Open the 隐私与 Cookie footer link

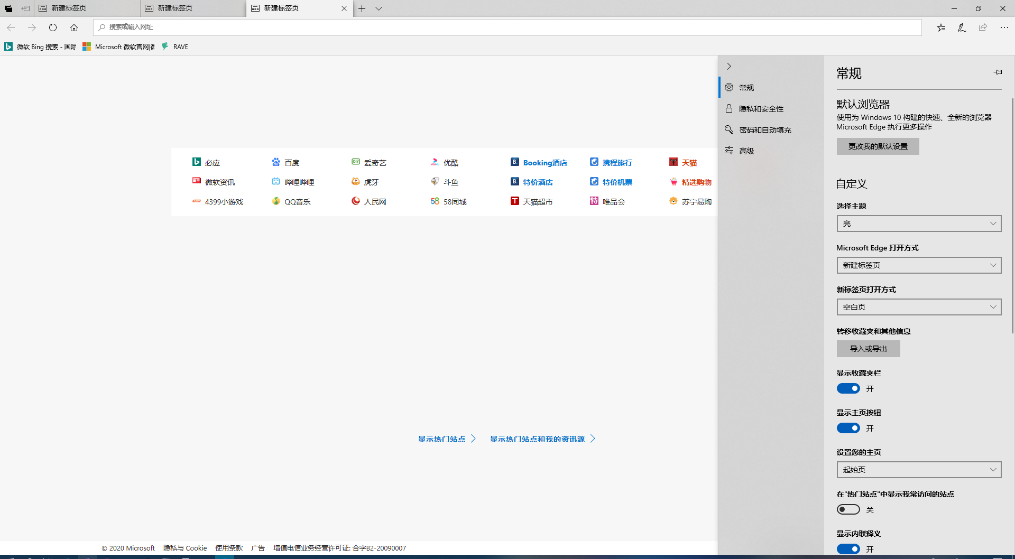185,548
